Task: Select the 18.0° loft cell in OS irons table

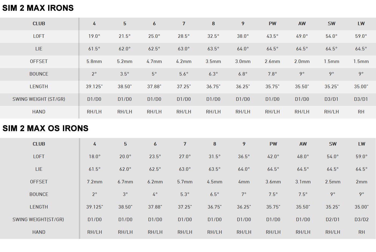Action: (x=95, y=157)
